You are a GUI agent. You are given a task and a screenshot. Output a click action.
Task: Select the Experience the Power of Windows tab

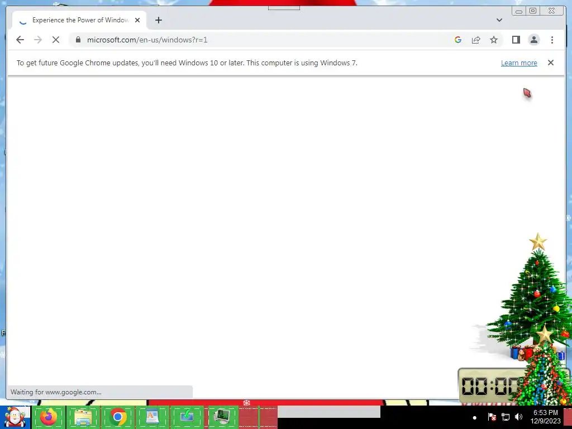79,20
